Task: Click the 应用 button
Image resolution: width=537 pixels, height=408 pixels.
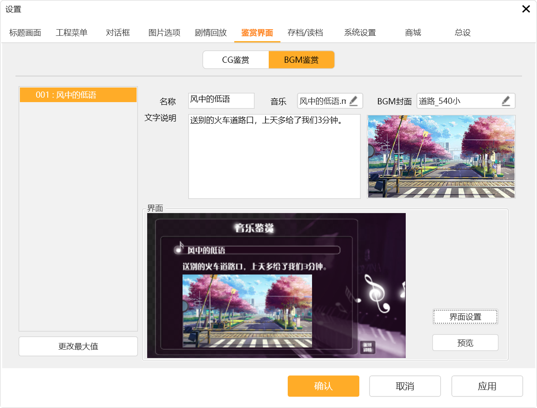Action: click(487, 386)
